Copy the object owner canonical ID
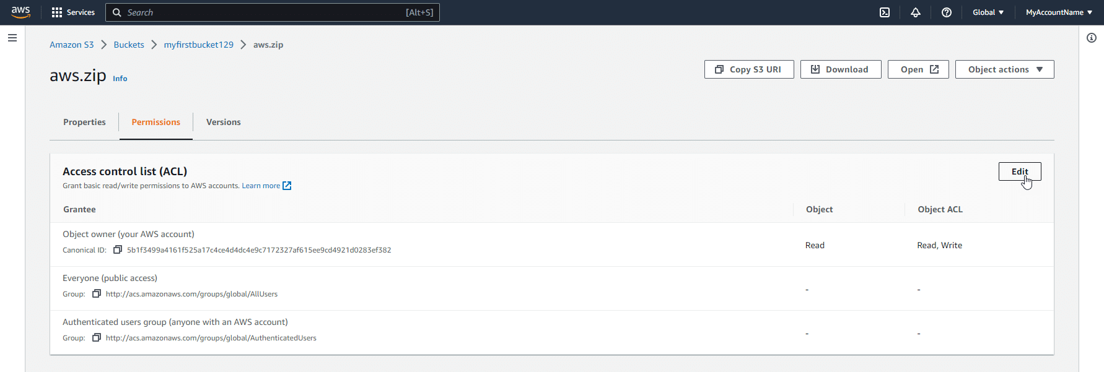 [x=118, y=250]
